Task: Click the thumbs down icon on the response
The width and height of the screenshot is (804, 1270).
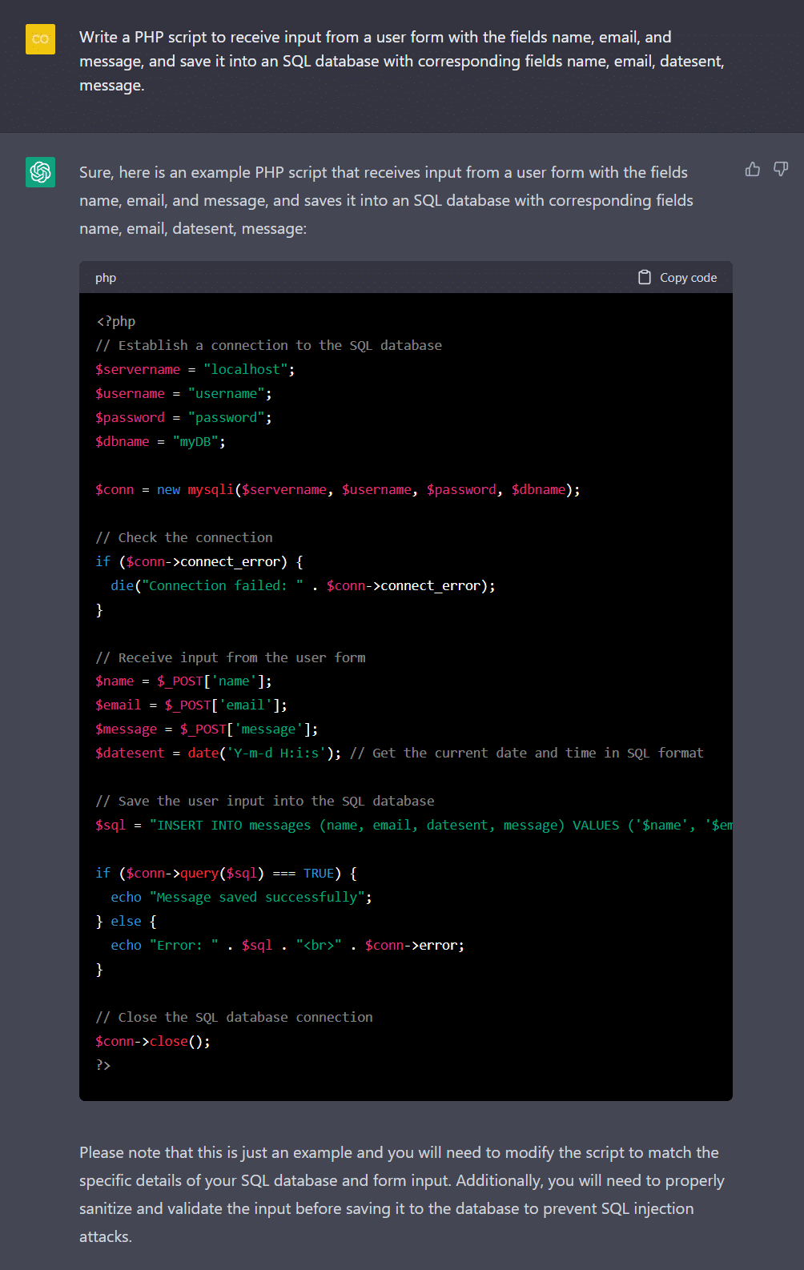Action: tap(781, 169)
